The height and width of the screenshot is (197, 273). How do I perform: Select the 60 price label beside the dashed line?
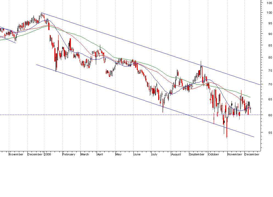coord(270,115)
